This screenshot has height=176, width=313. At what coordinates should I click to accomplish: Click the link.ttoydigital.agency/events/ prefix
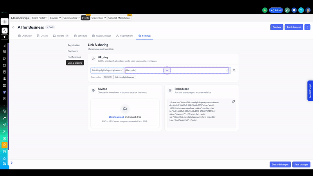coord(107,70)
